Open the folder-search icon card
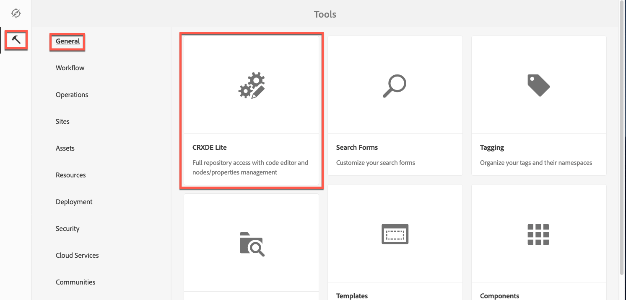626x300 pixels. (252, 244)
